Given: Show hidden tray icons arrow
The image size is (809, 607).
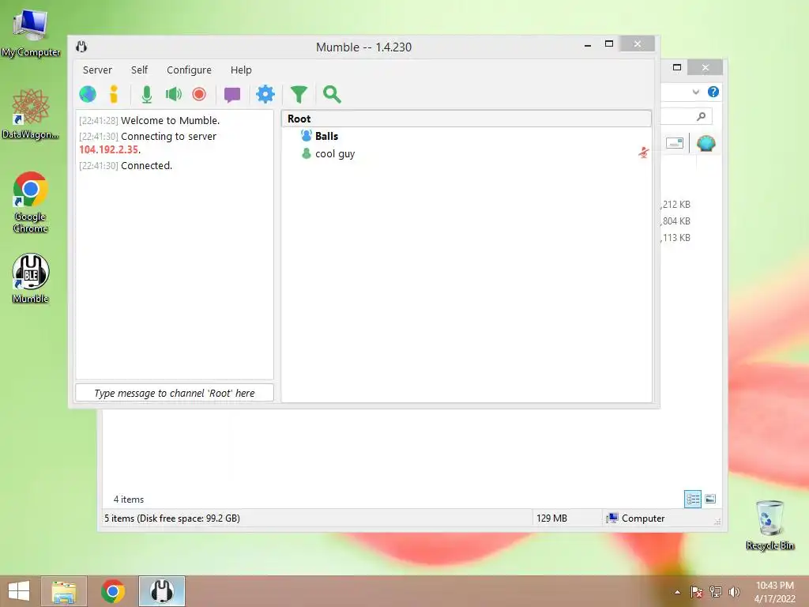Looking at the screenshot, I should pyautogui.click(x=677, y=592).
